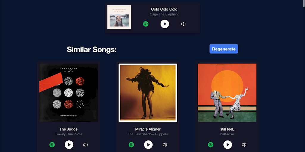This screenshot has height=152, width=305.
Task: Open Cold Cold Cold in Spotify
Action: (146, 24)
